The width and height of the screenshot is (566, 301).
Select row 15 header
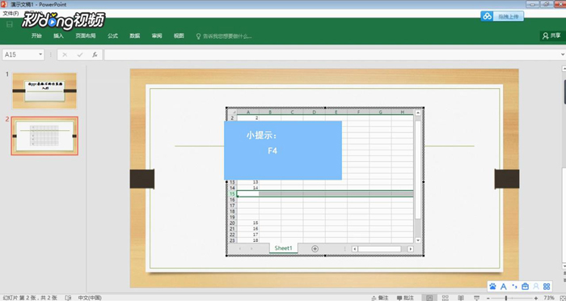click(232, 193)
